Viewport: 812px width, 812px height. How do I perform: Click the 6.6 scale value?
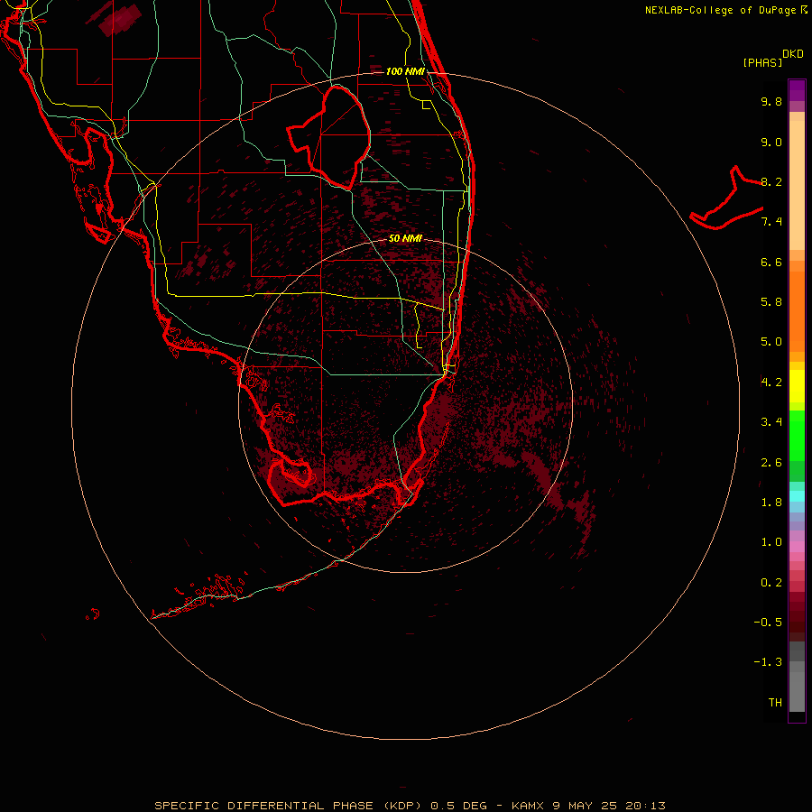(771, 262)
